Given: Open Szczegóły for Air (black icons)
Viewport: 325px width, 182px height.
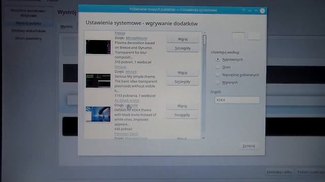Looking at the screenshot, I should 182,115.
